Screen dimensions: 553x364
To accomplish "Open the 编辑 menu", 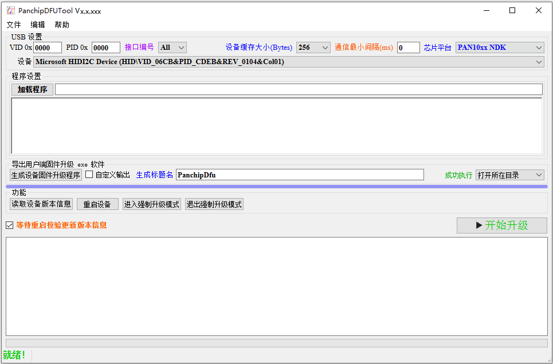I will pos(38,25).
